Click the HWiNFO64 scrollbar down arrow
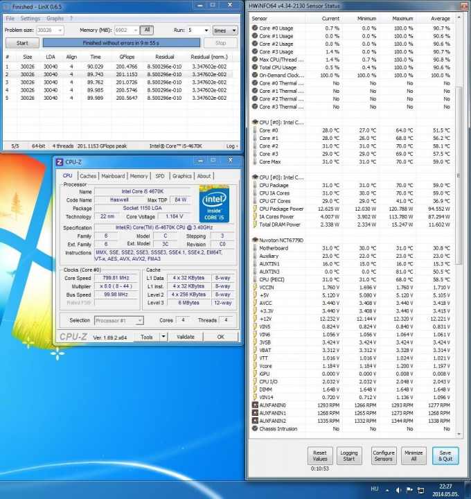471x499 pixels. coord(459,434)
